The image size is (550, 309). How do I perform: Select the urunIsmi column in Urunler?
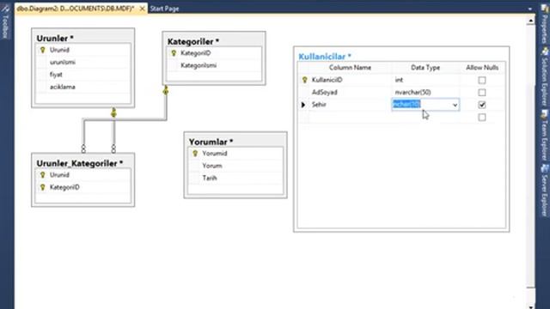pyautogui.click(x=63, y=63)
